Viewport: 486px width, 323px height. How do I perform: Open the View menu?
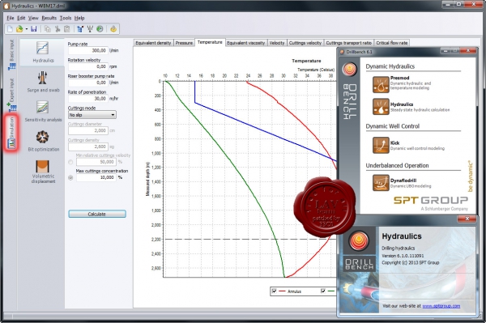33,18
